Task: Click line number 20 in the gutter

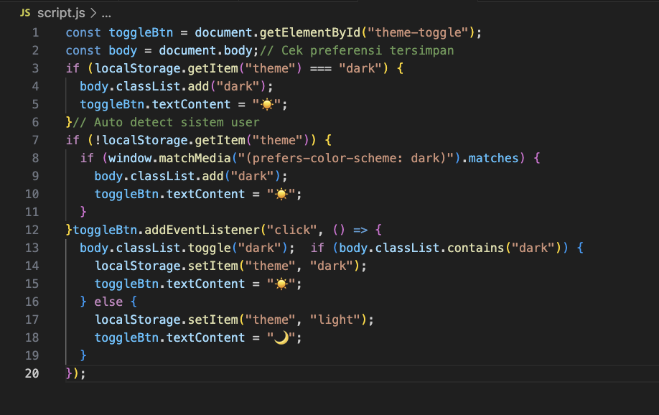Action: pyautogui.click(x=32, y=373)
